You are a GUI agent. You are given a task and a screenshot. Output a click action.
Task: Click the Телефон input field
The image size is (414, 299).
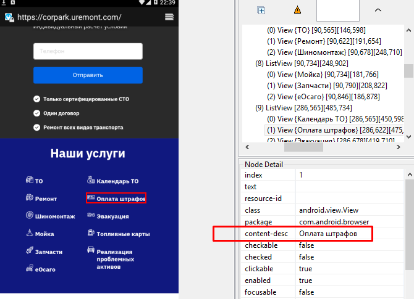(x=88, y=51)
